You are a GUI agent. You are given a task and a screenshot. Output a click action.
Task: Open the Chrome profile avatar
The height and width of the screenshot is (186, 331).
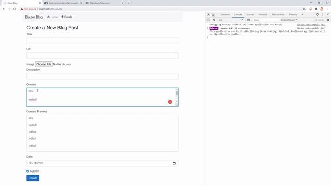coord(322,9)
